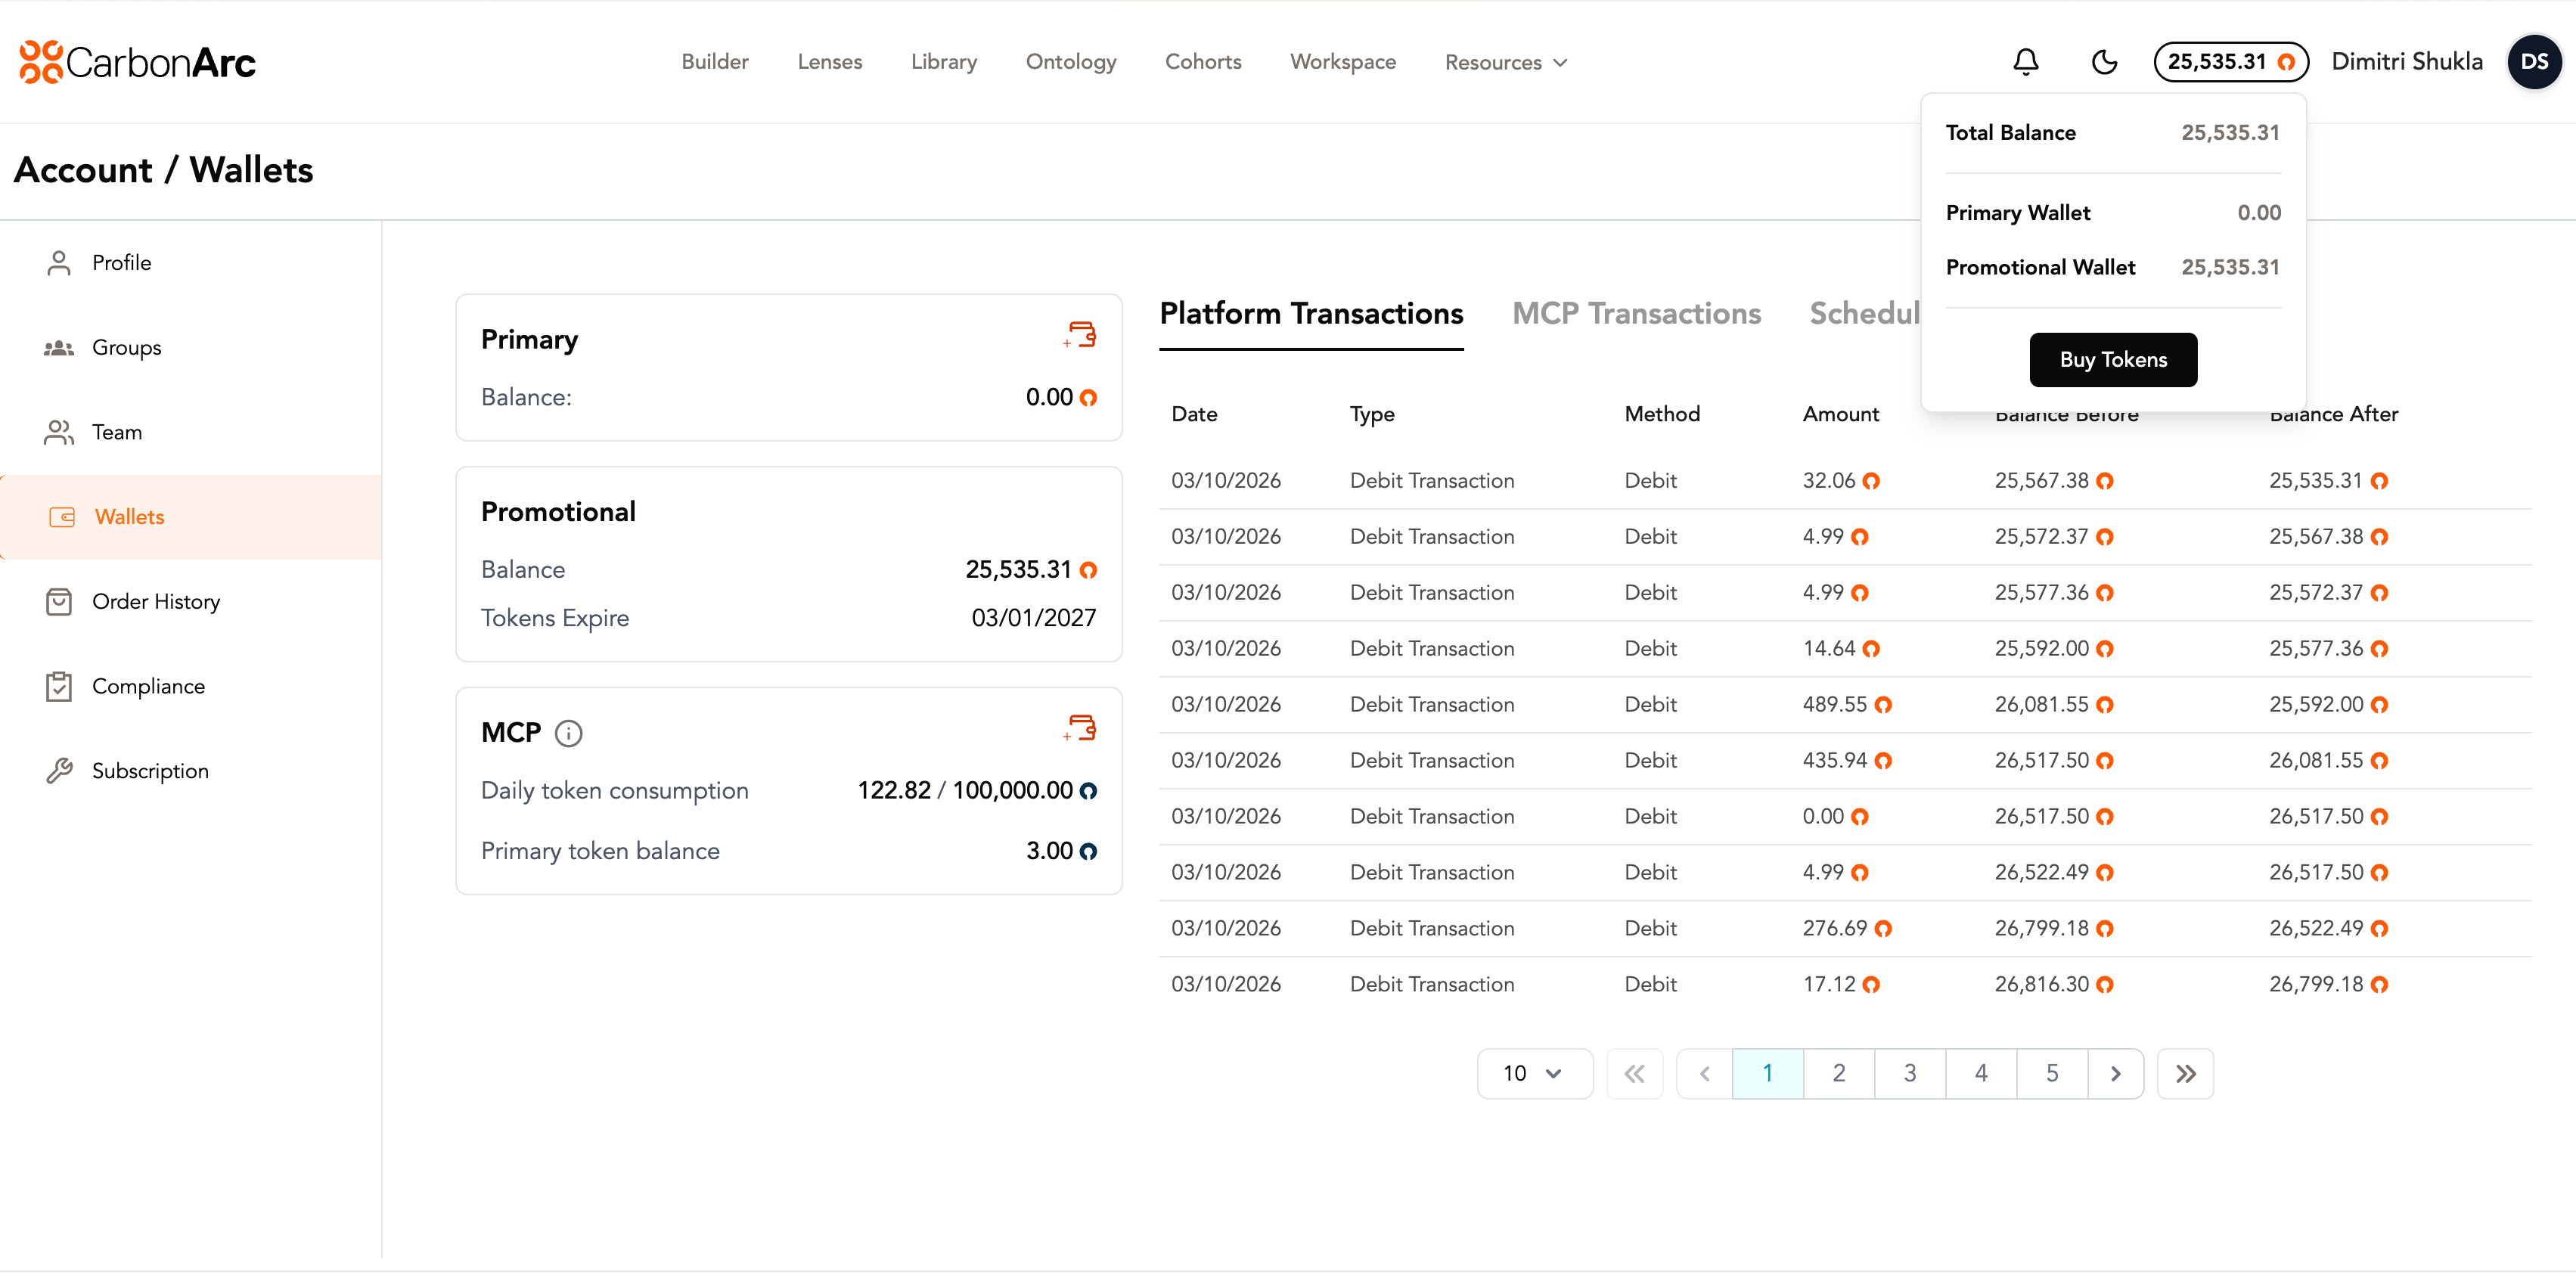Click the CarbonArc logo
2576x1275 pixels.
tap(138, 62)
